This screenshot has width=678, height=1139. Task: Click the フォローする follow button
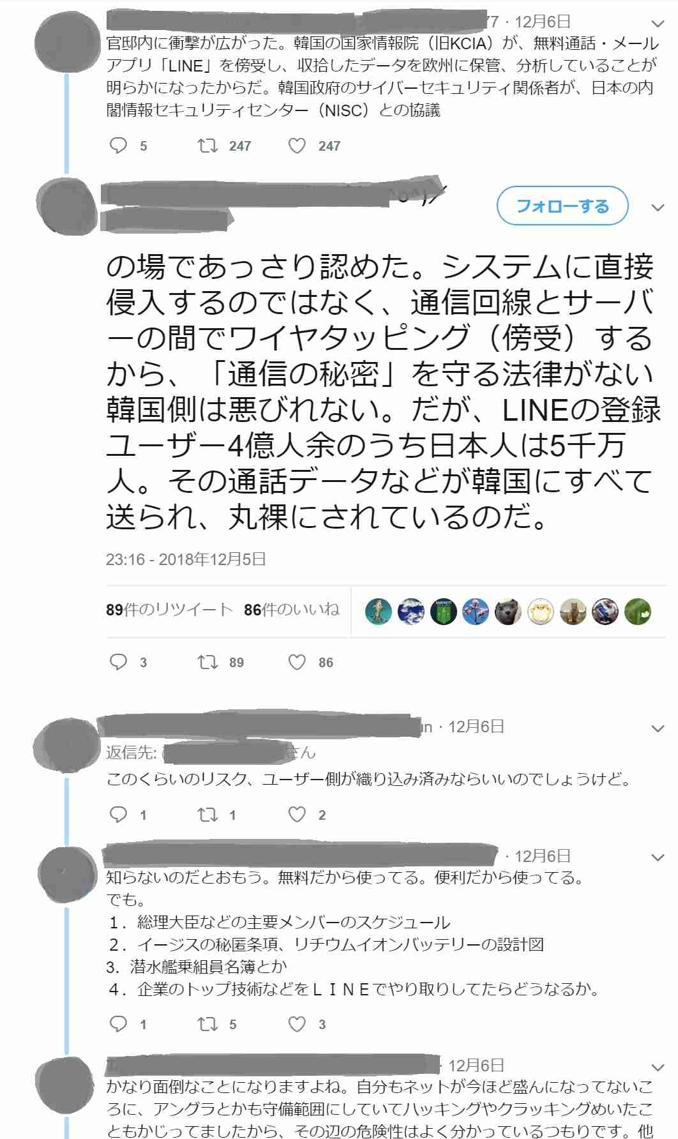pyautogui.click(x=562, y=206)
